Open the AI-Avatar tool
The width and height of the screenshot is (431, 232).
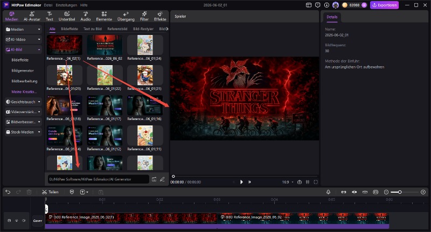tap(32, 16)
